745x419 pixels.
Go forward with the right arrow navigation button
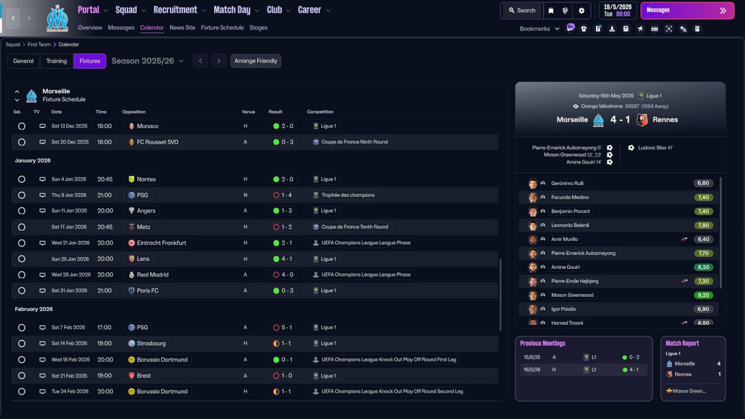[x=30, y=18]
